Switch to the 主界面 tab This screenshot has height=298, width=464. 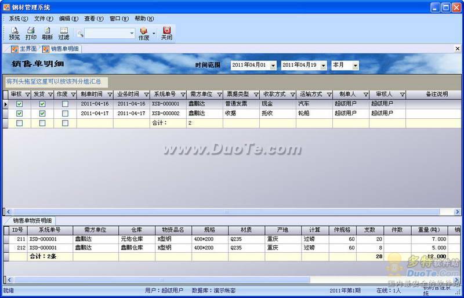[x=24, y=49]
